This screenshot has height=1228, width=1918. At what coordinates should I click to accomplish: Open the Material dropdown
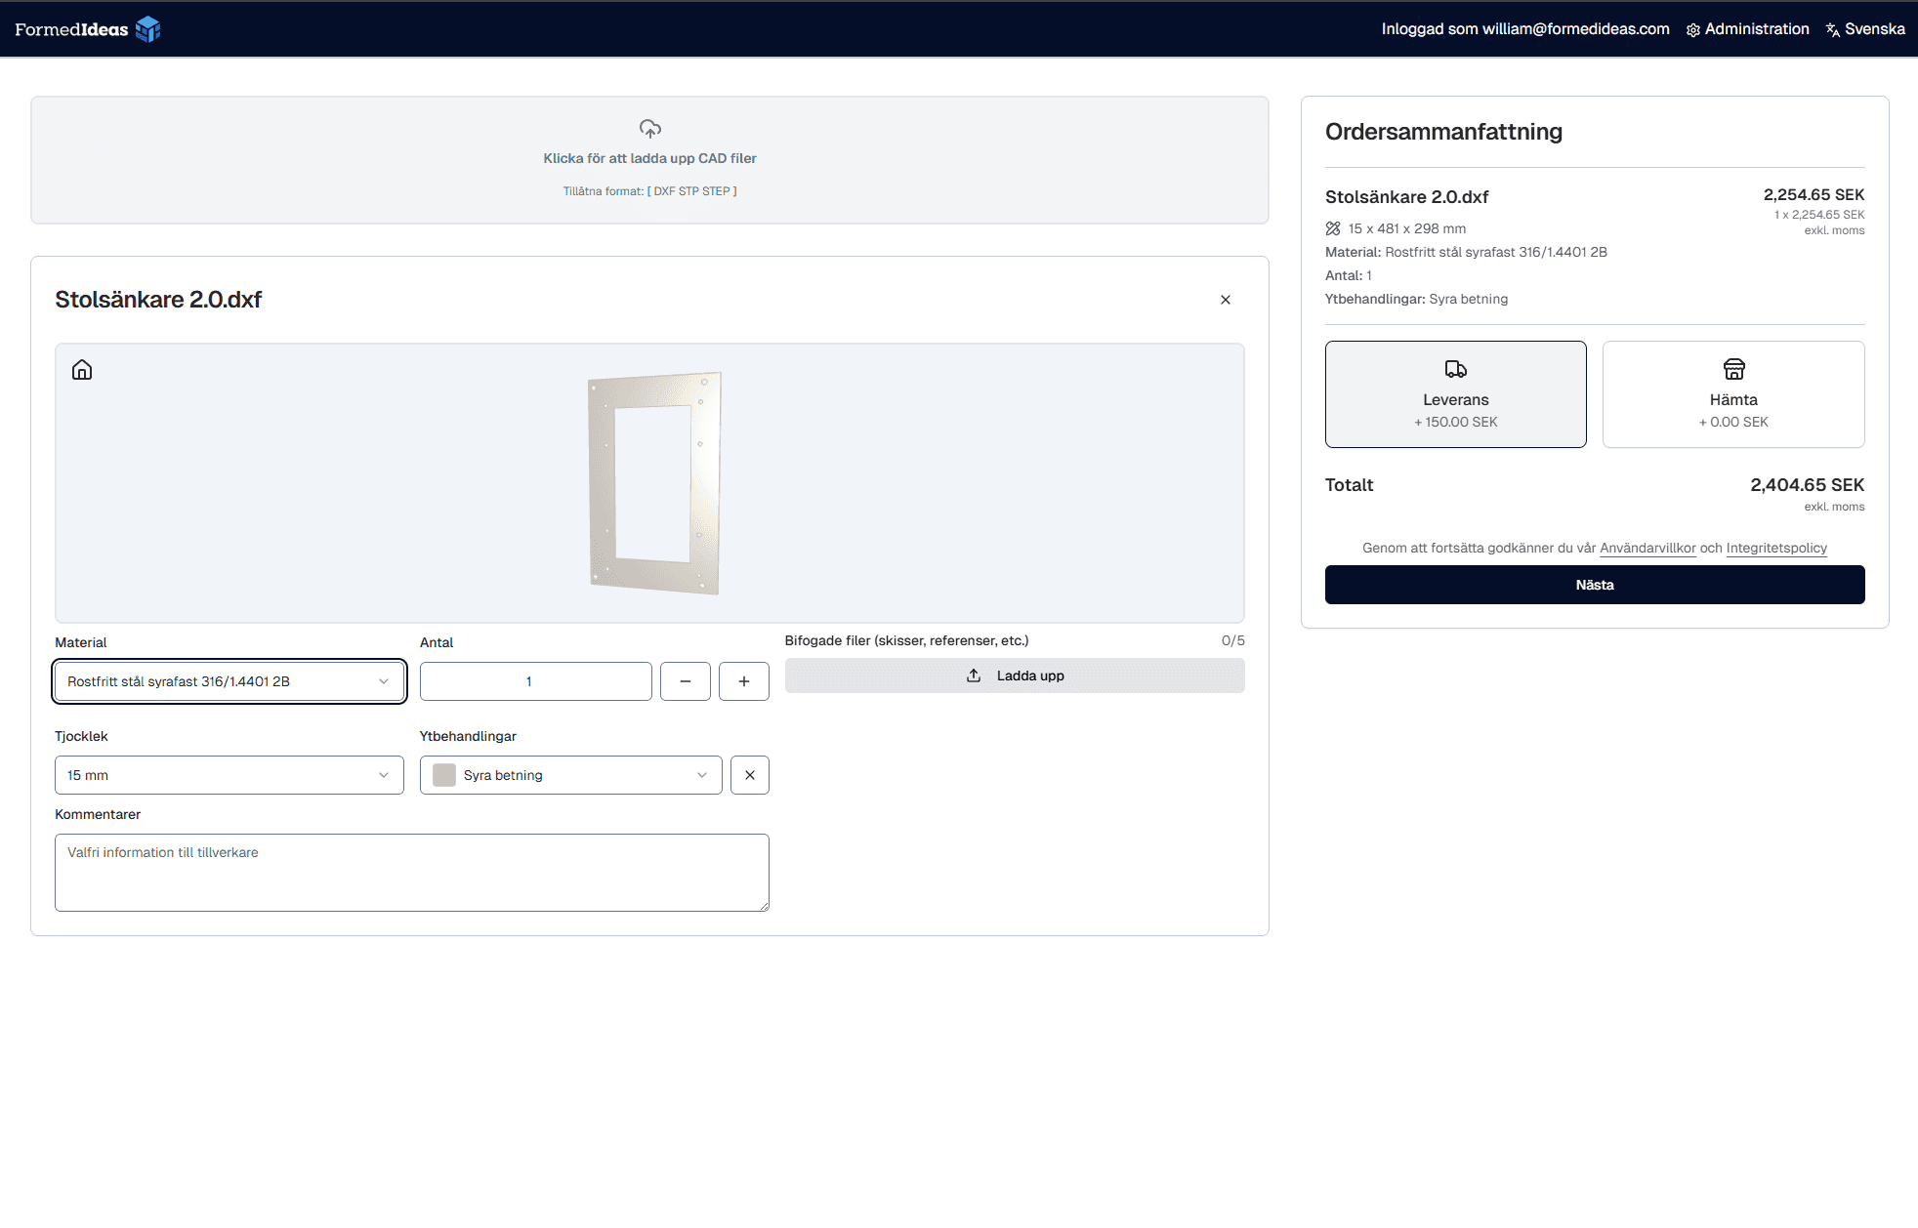point(229,681)
